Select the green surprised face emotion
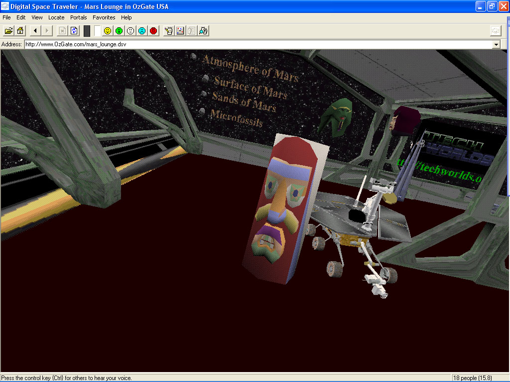The image size is (510, 382). (119, 31)
